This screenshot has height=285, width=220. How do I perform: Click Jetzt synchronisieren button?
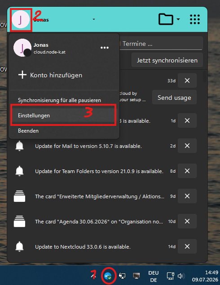[x=167, y=60]
